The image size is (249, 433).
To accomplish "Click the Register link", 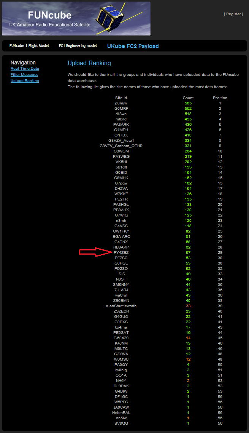I will 233,14.
